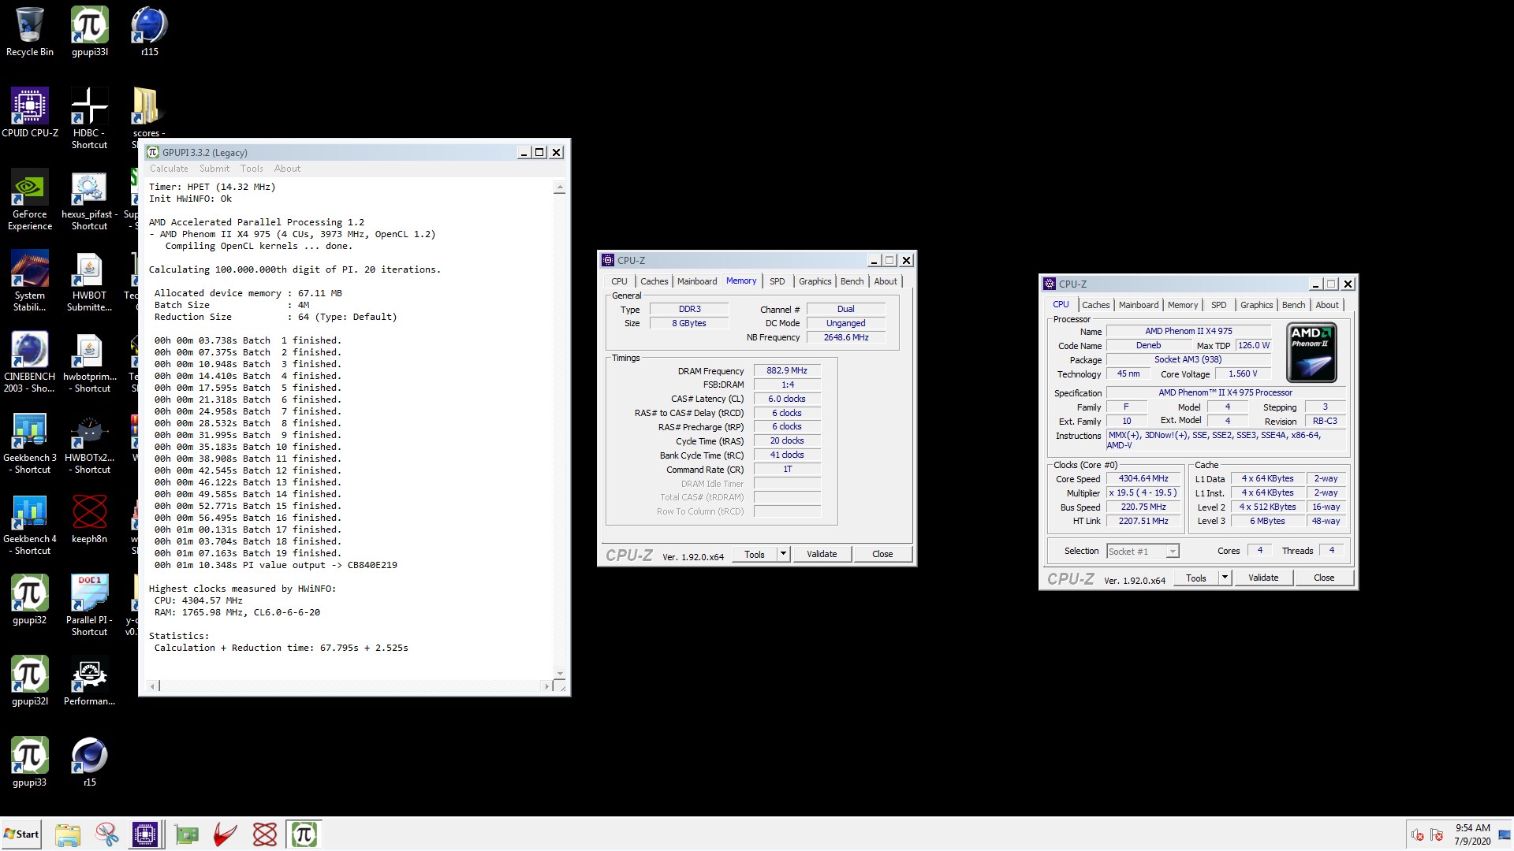Open Bench tab in Memory CPU-Z window
Image resolution: width=1514 pixels, height=851 pixels.
click(x=852, y=281)
